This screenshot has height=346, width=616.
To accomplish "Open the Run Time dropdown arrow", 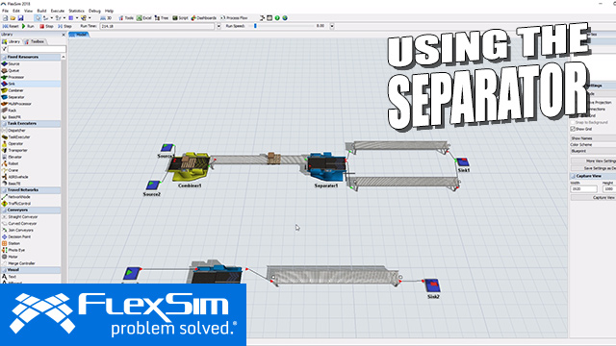I will tap(218, 26).
